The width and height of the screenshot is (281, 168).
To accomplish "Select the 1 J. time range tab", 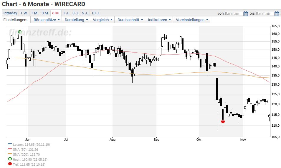I will (x=66, y=13).
